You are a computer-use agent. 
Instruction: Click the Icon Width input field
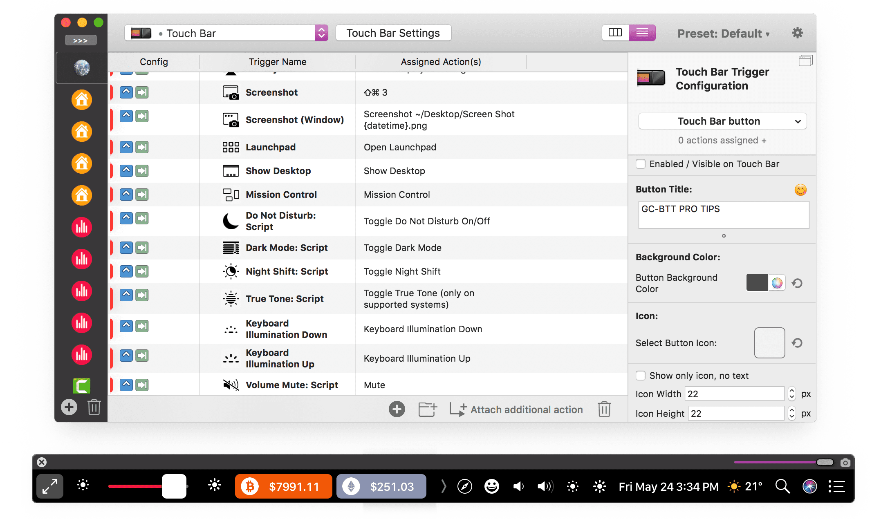(x=735, y=394)
